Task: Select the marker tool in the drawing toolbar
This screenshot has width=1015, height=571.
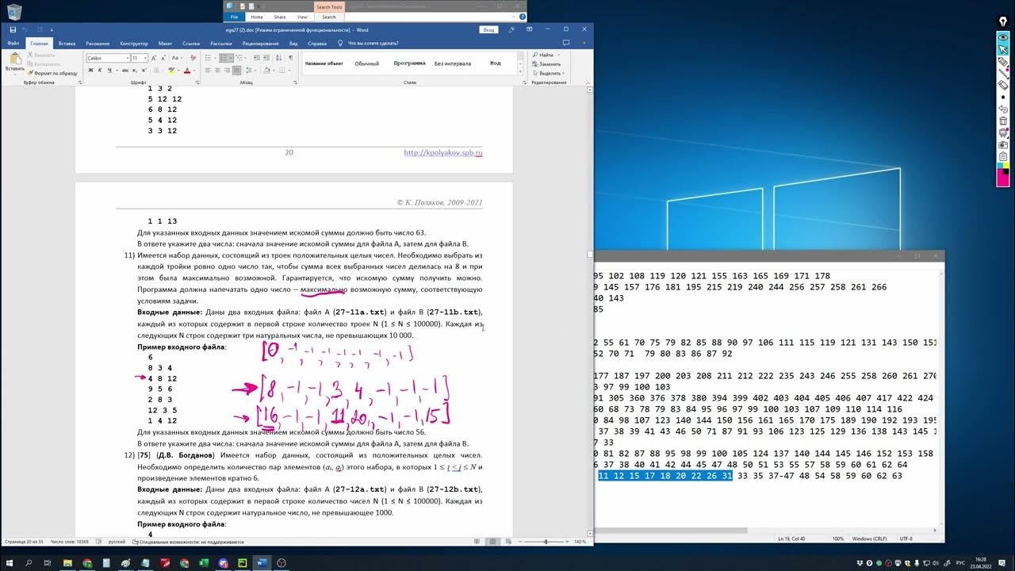Action: 1003,61
